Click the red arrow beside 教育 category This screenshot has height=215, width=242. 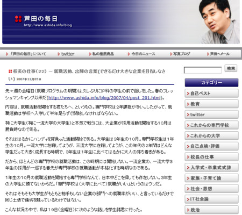pos(188,104)
